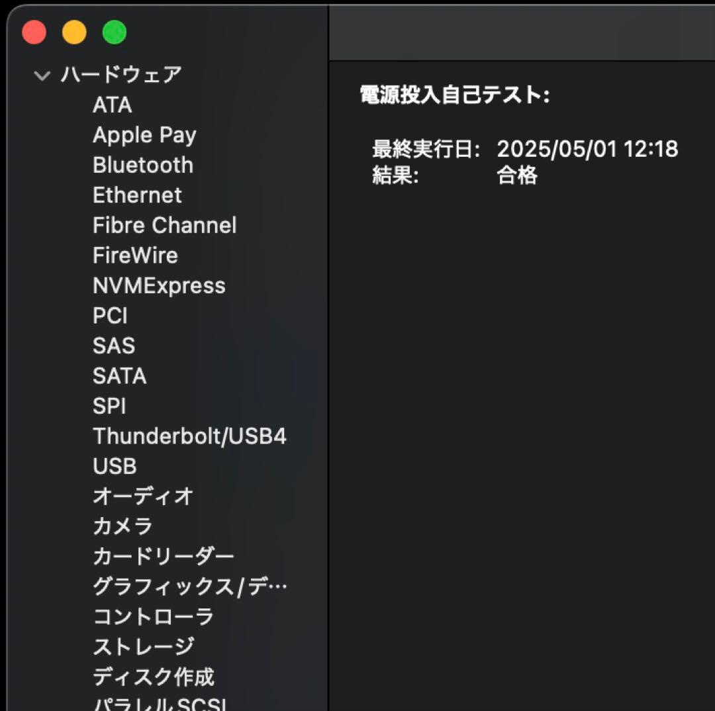Select the オーディオ sidebar entry
This screenshot has height=711, width=715.
click(143, 496)
